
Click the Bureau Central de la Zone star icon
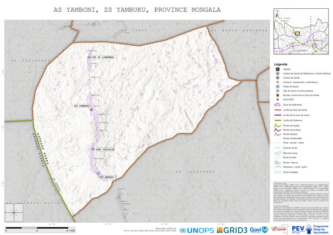click(x=277, y=95)
